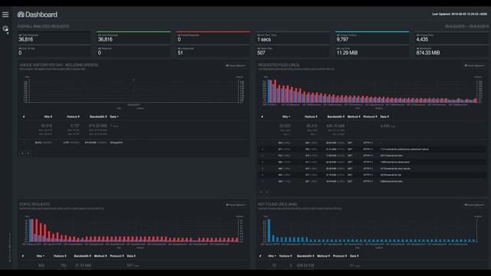Sort Static Requests table by Visitors
The image size is (491, 276).
pyautogui.click(x=60, y=256)
